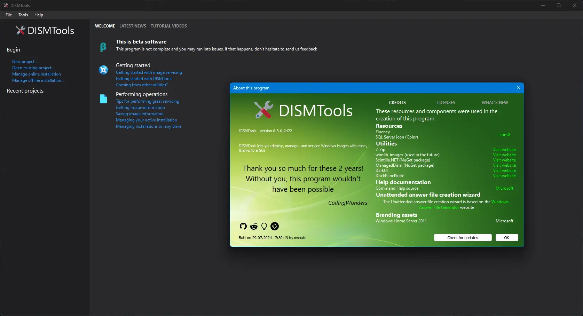Open the Tools menu
The height and width of the screenshot is (316, 583).
coord(23,15)
